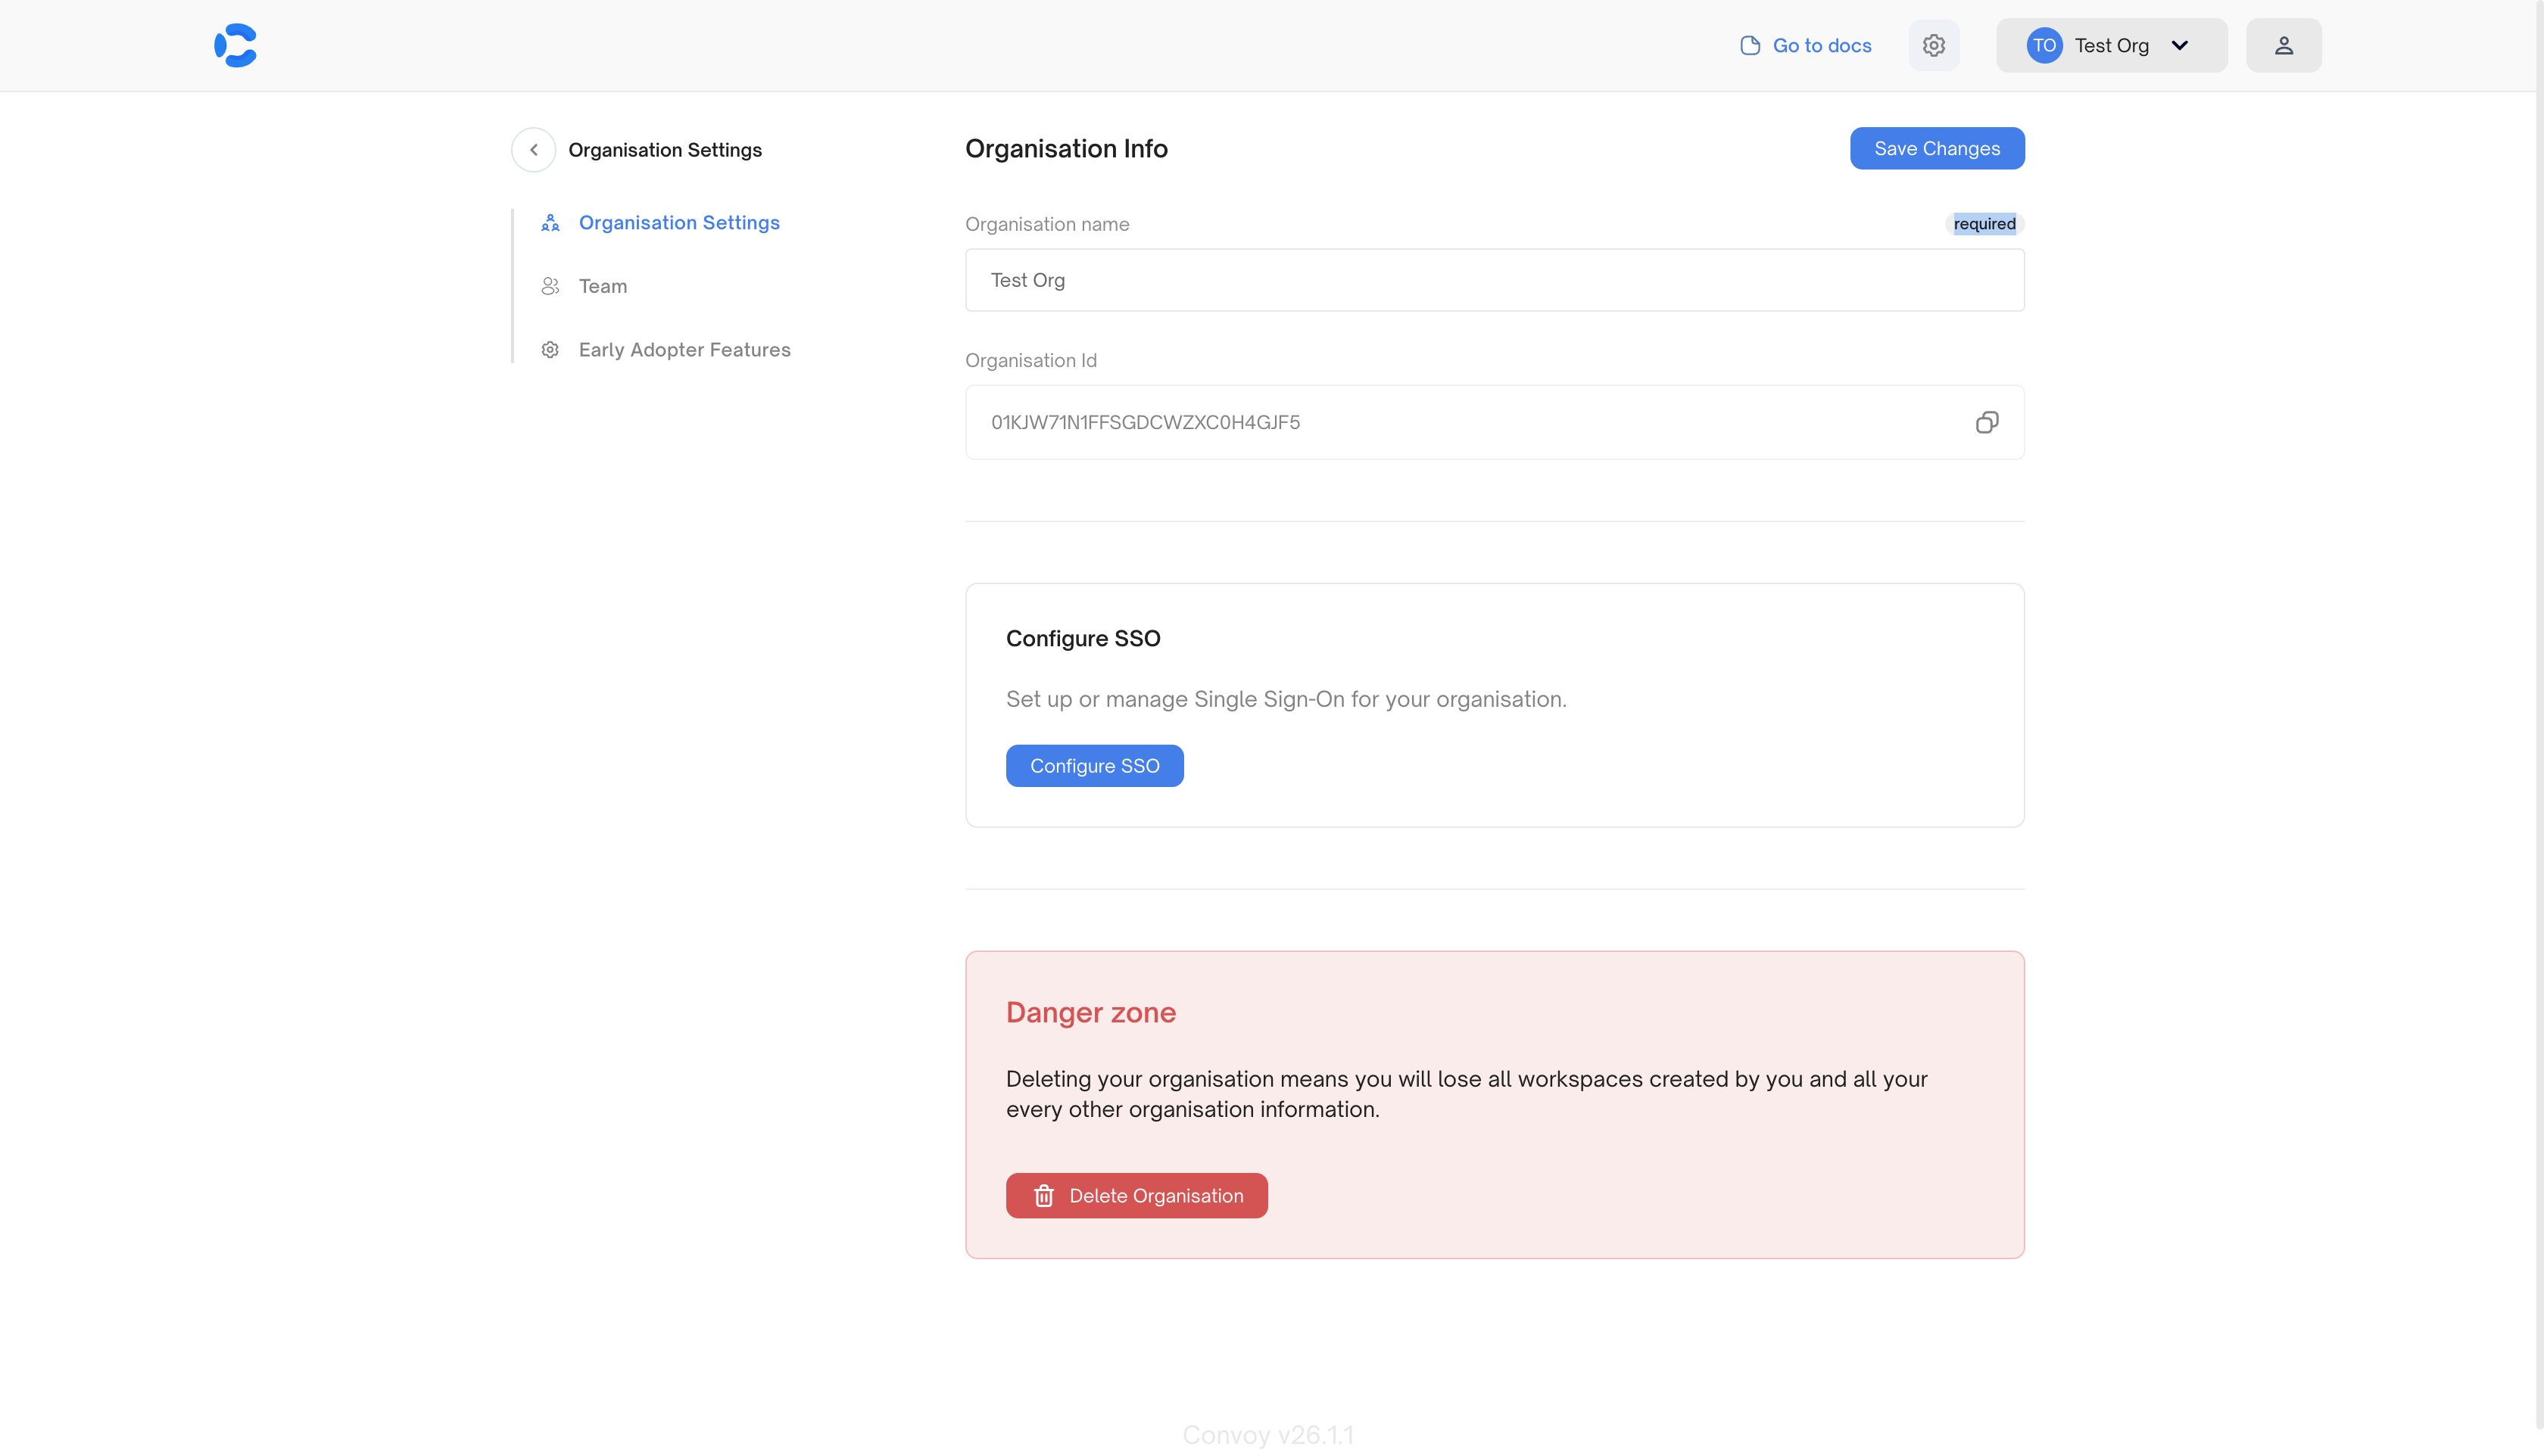
Task: Click the Delete Organisation button
Action: pyautogui.click(x=1155, y=1196)
